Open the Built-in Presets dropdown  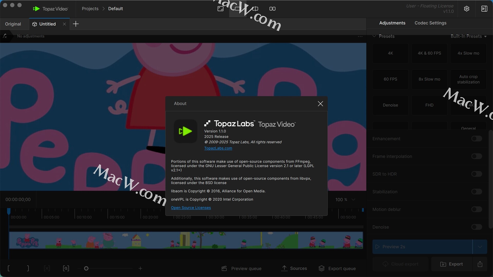pos(468,36)
